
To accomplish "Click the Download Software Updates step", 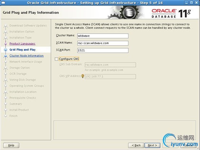I will click(x=28, y=26).
